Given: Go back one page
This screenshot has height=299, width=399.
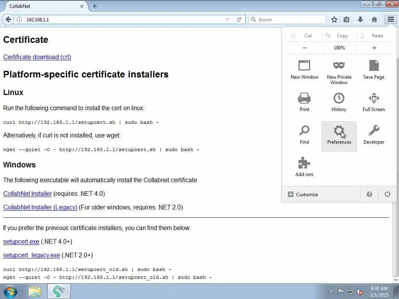Looking at the screenshot, I should point(8,19).
